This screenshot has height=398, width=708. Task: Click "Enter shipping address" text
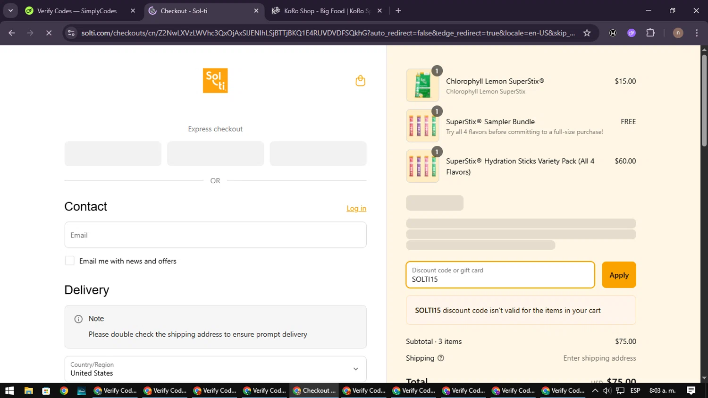point(599,358)
